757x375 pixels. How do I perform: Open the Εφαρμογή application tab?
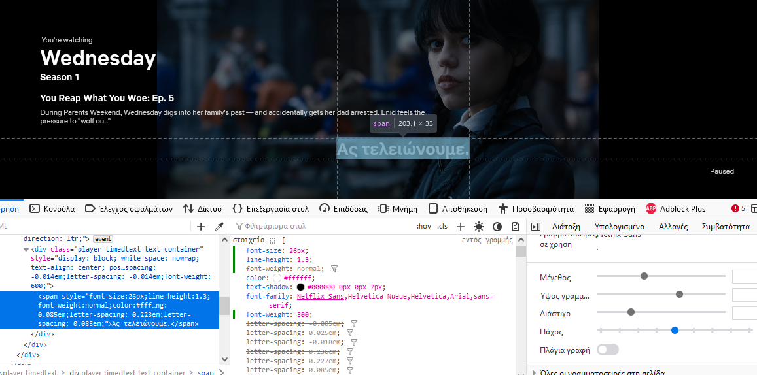coord(609,208)
